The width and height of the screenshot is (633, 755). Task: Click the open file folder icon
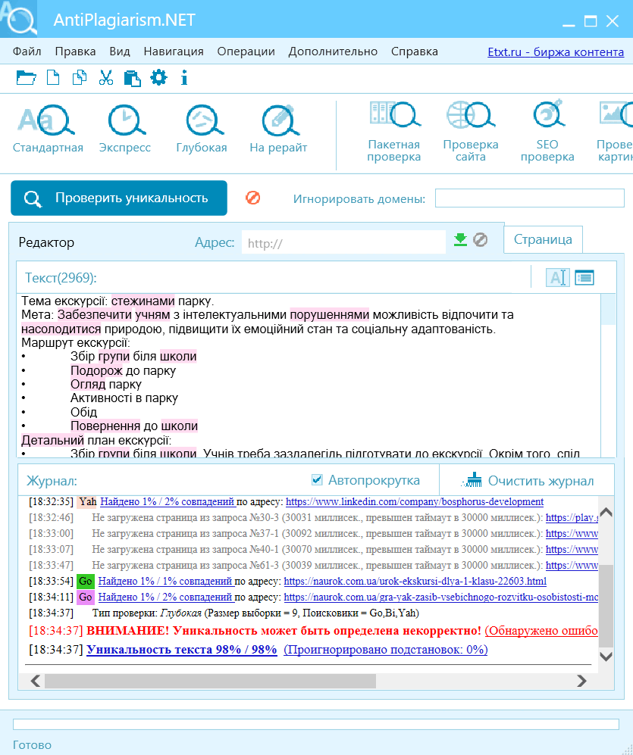(26, 77)
